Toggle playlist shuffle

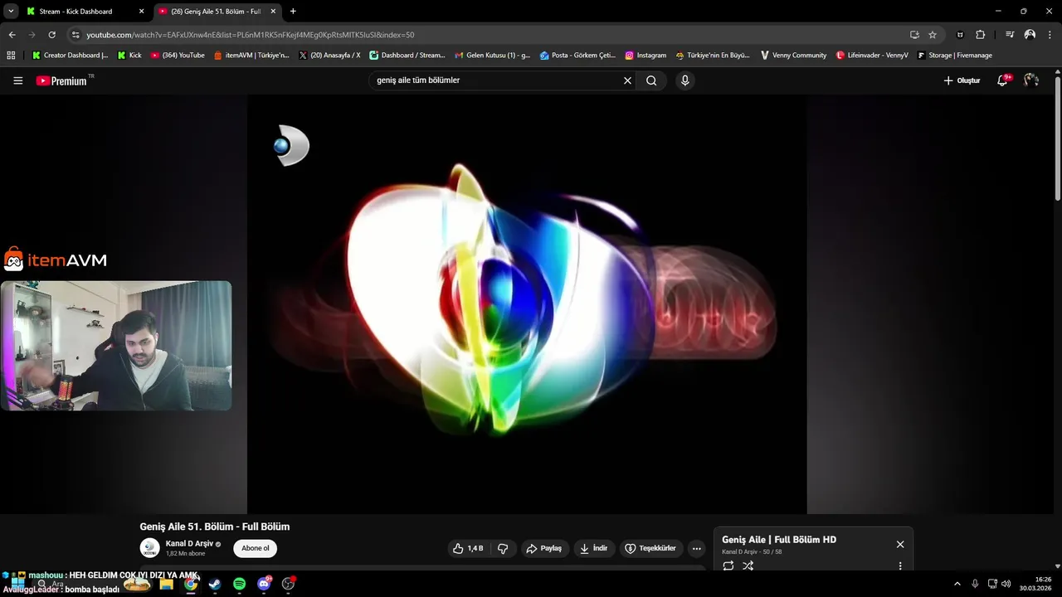748,565
